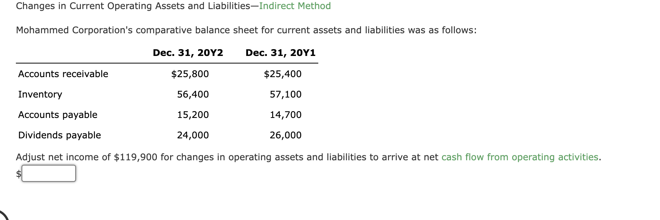Click the $25,800 accounts receivable value
660x220 pixels.
click(190, 74)
